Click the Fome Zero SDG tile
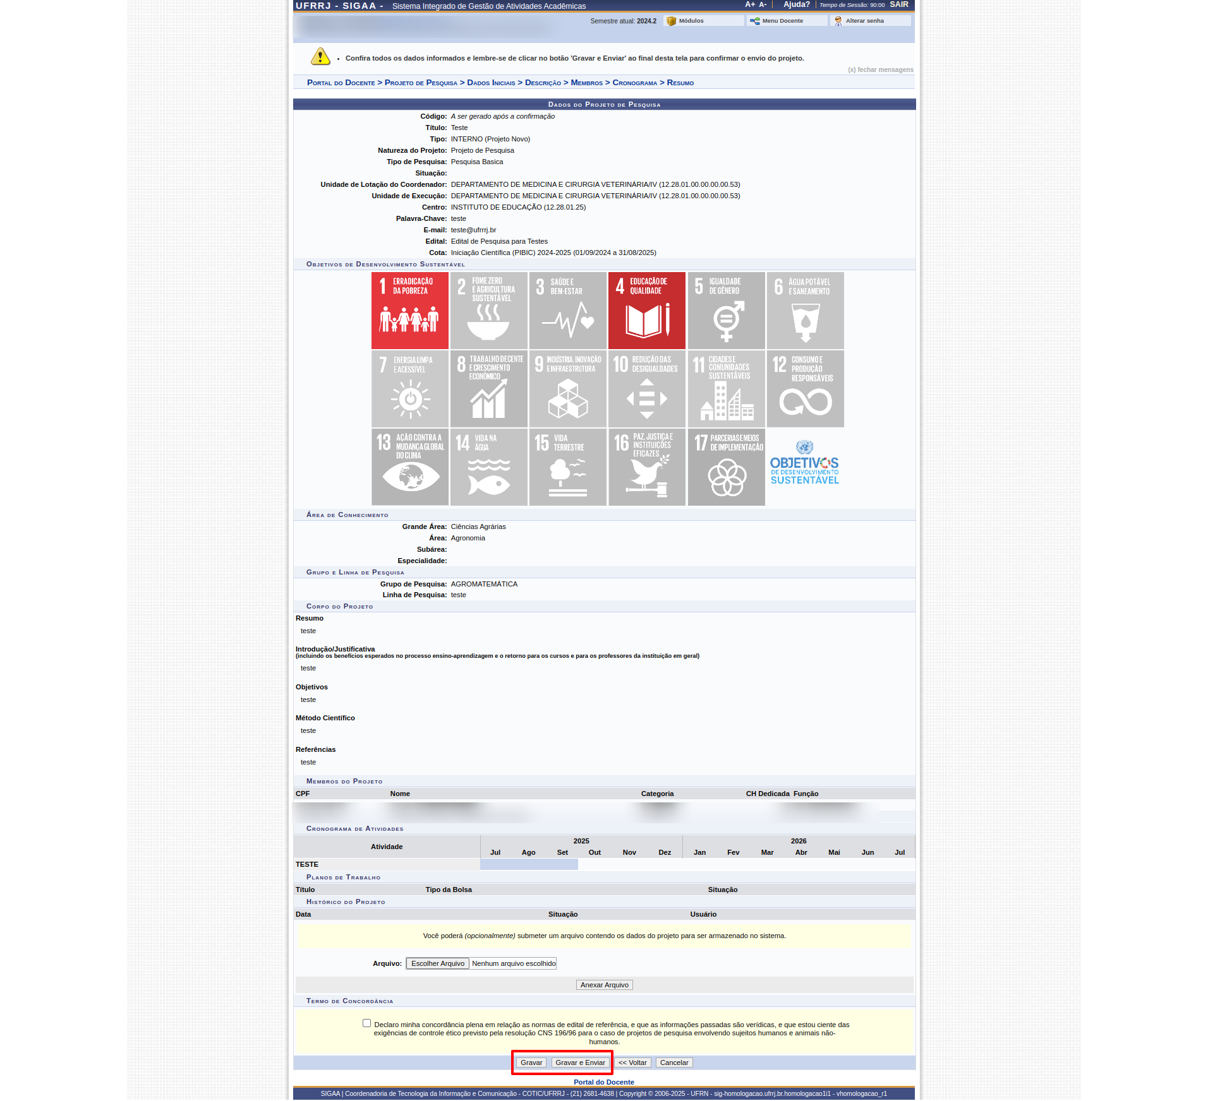1208x1101 pixels. (x=488, y=311)
